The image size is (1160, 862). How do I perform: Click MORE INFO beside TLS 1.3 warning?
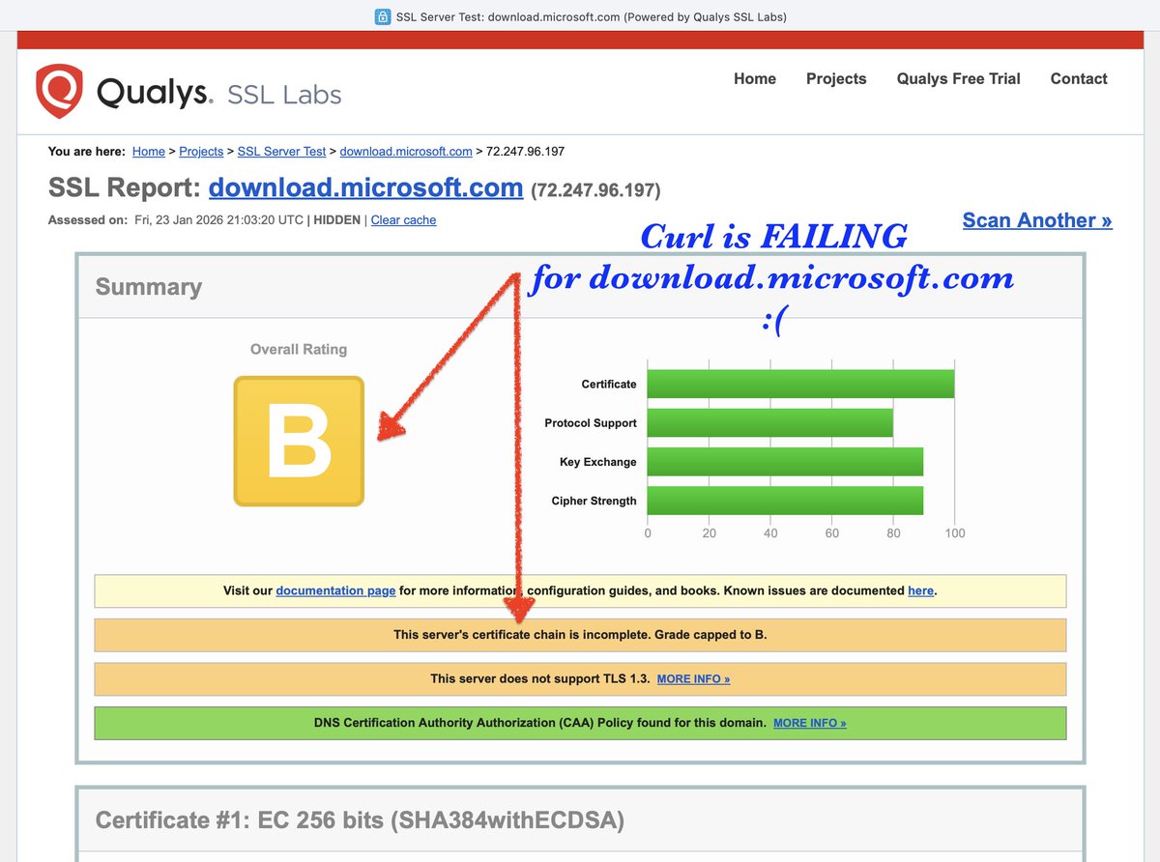[x=693, y=679]
